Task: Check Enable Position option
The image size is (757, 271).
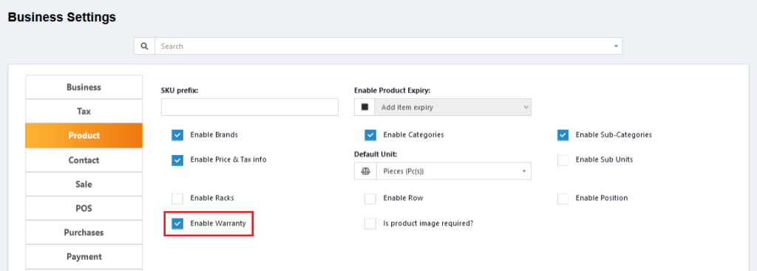Action: (x=563, y=199)
